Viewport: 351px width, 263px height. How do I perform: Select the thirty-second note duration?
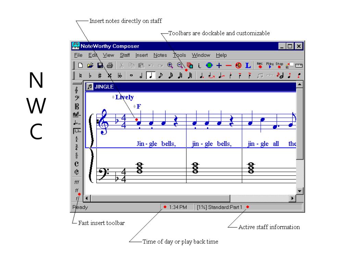coord(180,76)
